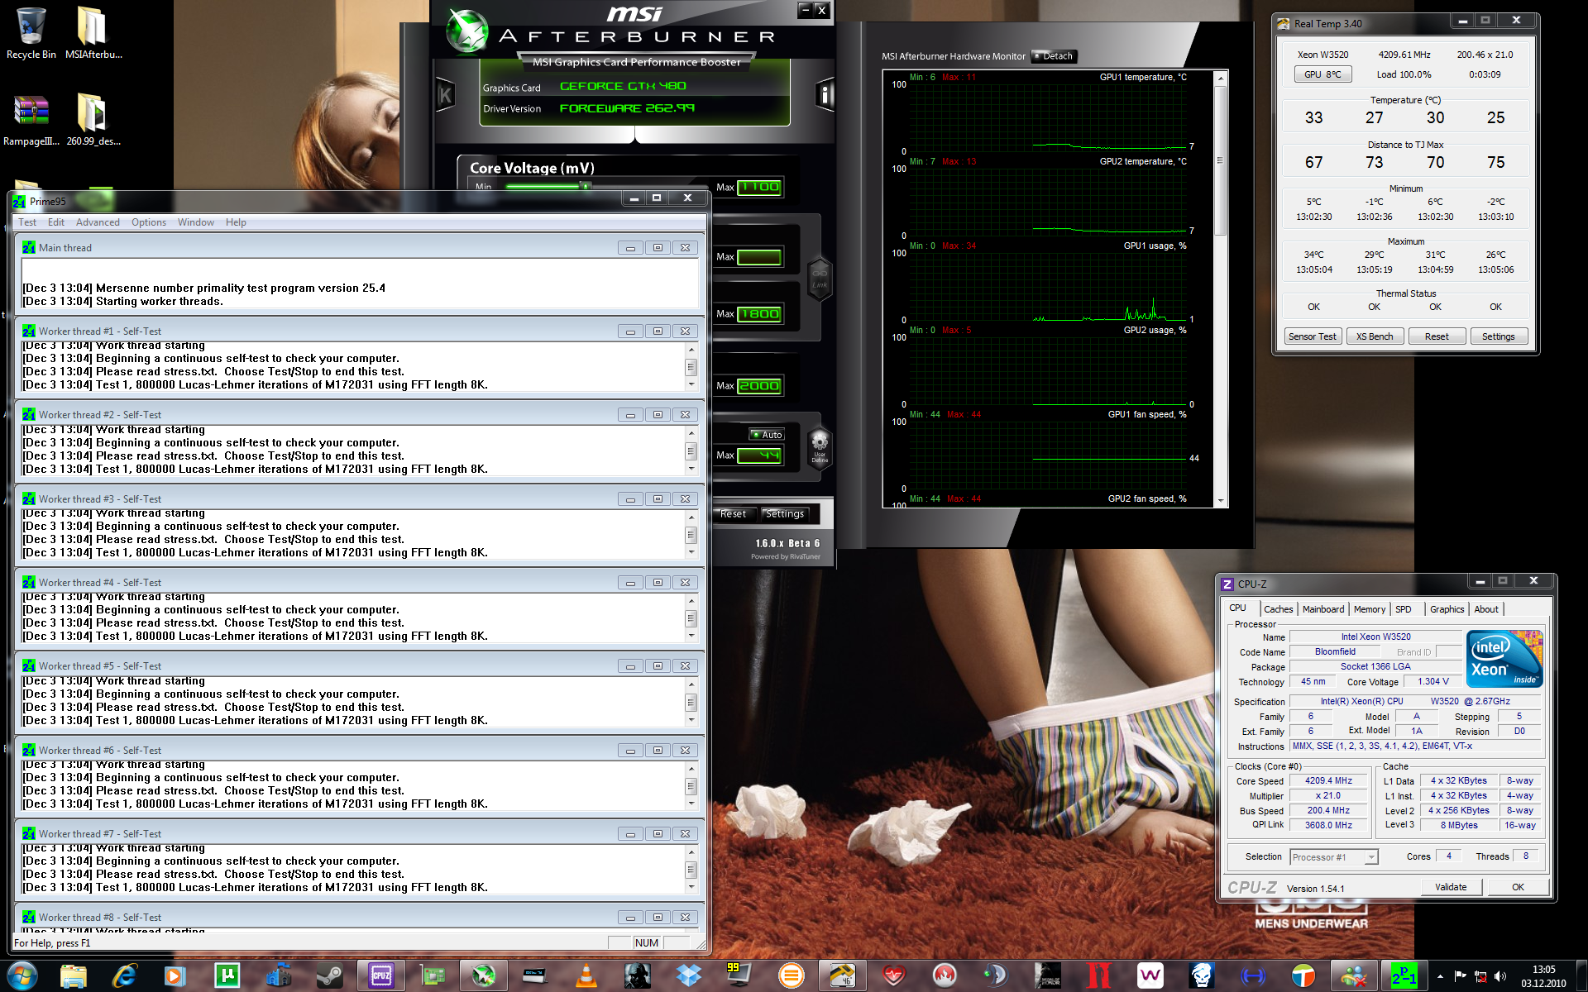Viewport: 1588px width, 992px height.
Task: Open MSIAfterburner desktop folder
Action: coord(93,34)
